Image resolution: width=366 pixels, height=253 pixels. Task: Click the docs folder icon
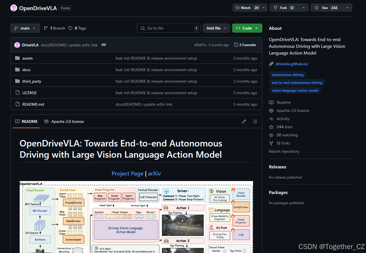click(17, 70)
